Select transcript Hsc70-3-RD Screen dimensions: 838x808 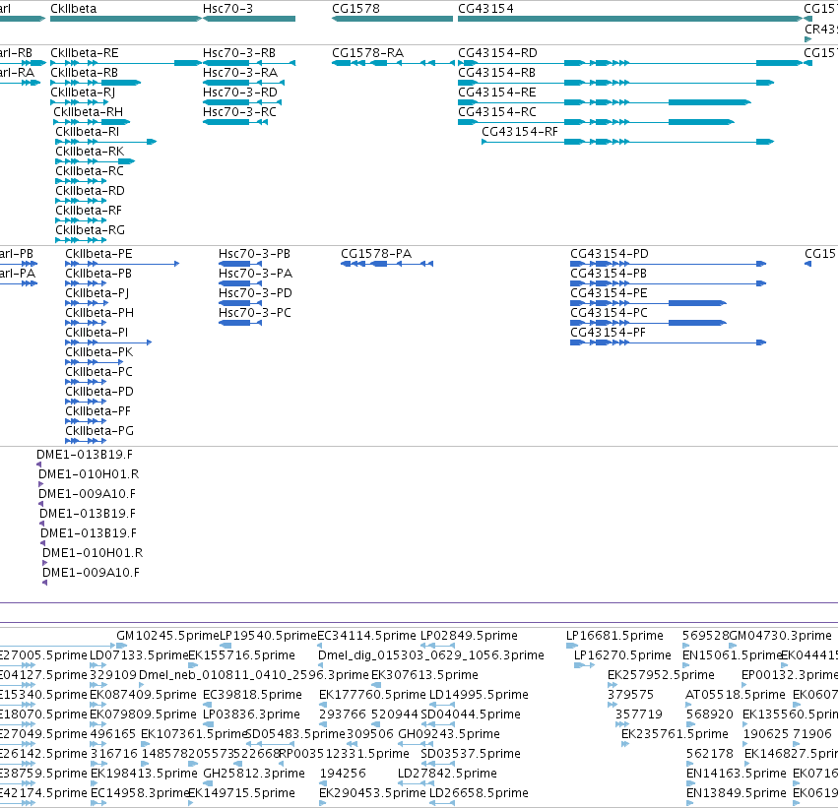(240, 93)
